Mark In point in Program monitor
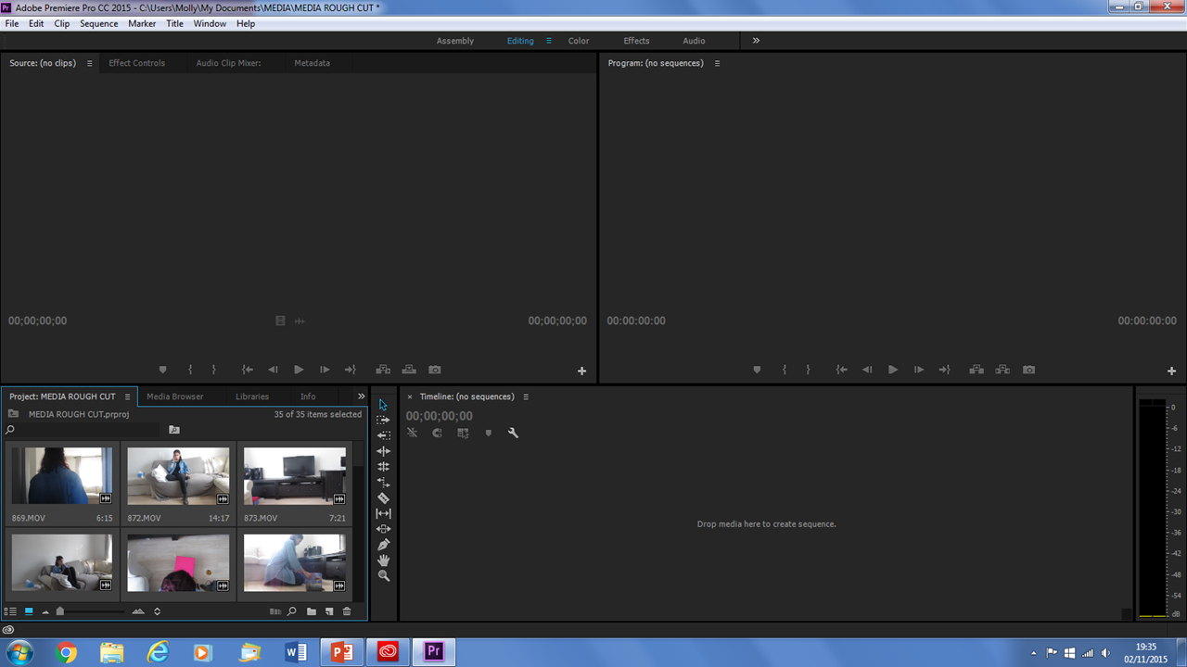 click(784, 370)
